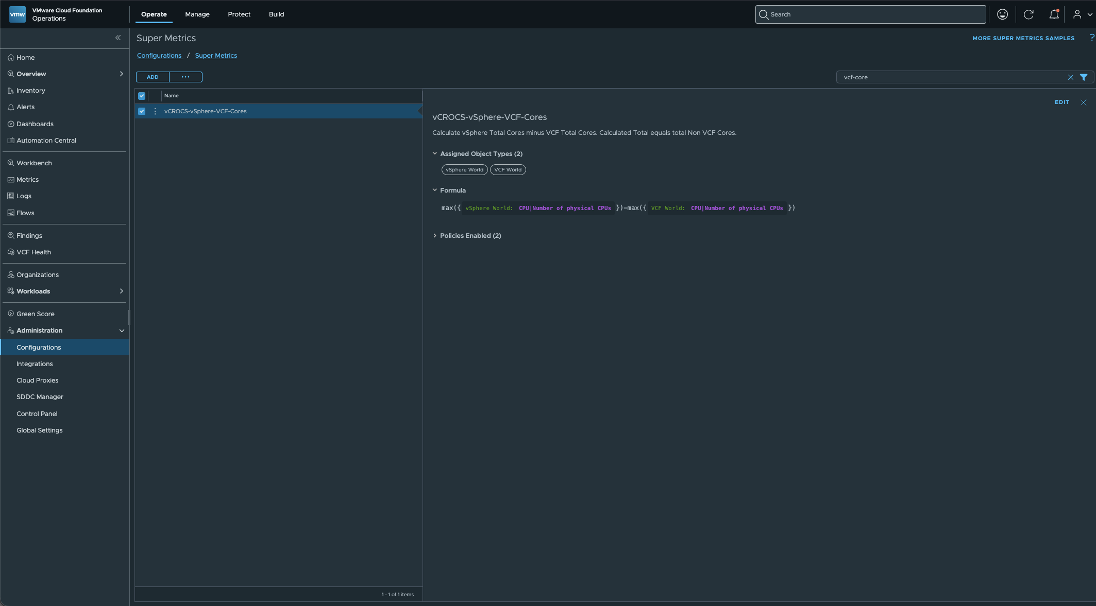The image size is (1096, 606).
Task: Click the search magnifier icon
Action: pyautogui.click(x=764, y=14)
